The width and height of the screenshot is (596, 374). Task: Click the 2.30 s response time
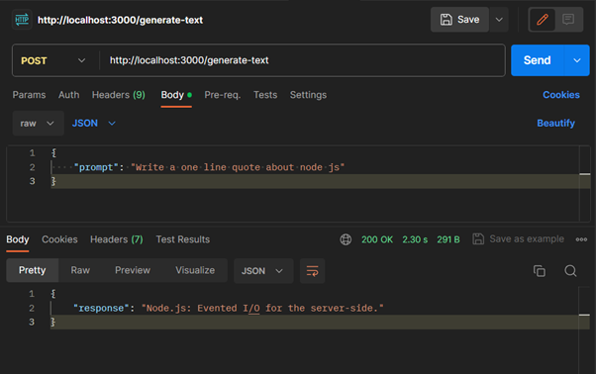coord(415,239)
